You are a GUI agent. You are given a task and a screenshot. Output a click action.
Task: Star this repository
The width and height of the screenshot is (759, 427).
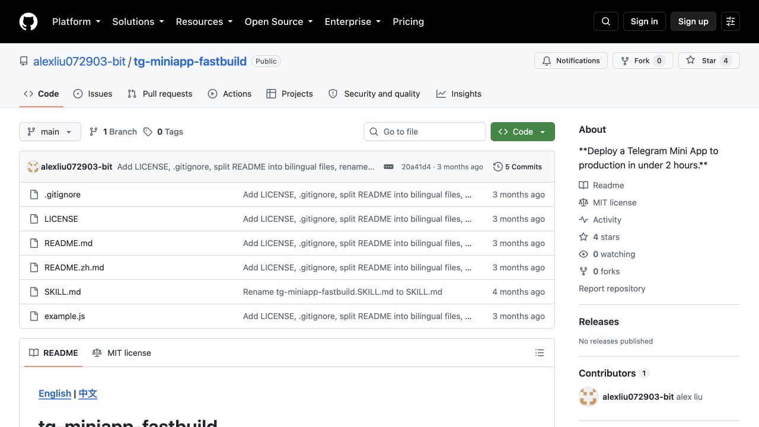tap(709, 60)
